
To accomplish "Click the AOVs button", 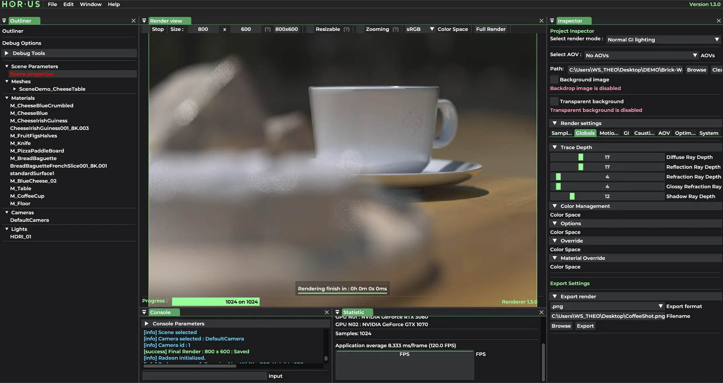I will pyautogui.click(x=708, y=55).
